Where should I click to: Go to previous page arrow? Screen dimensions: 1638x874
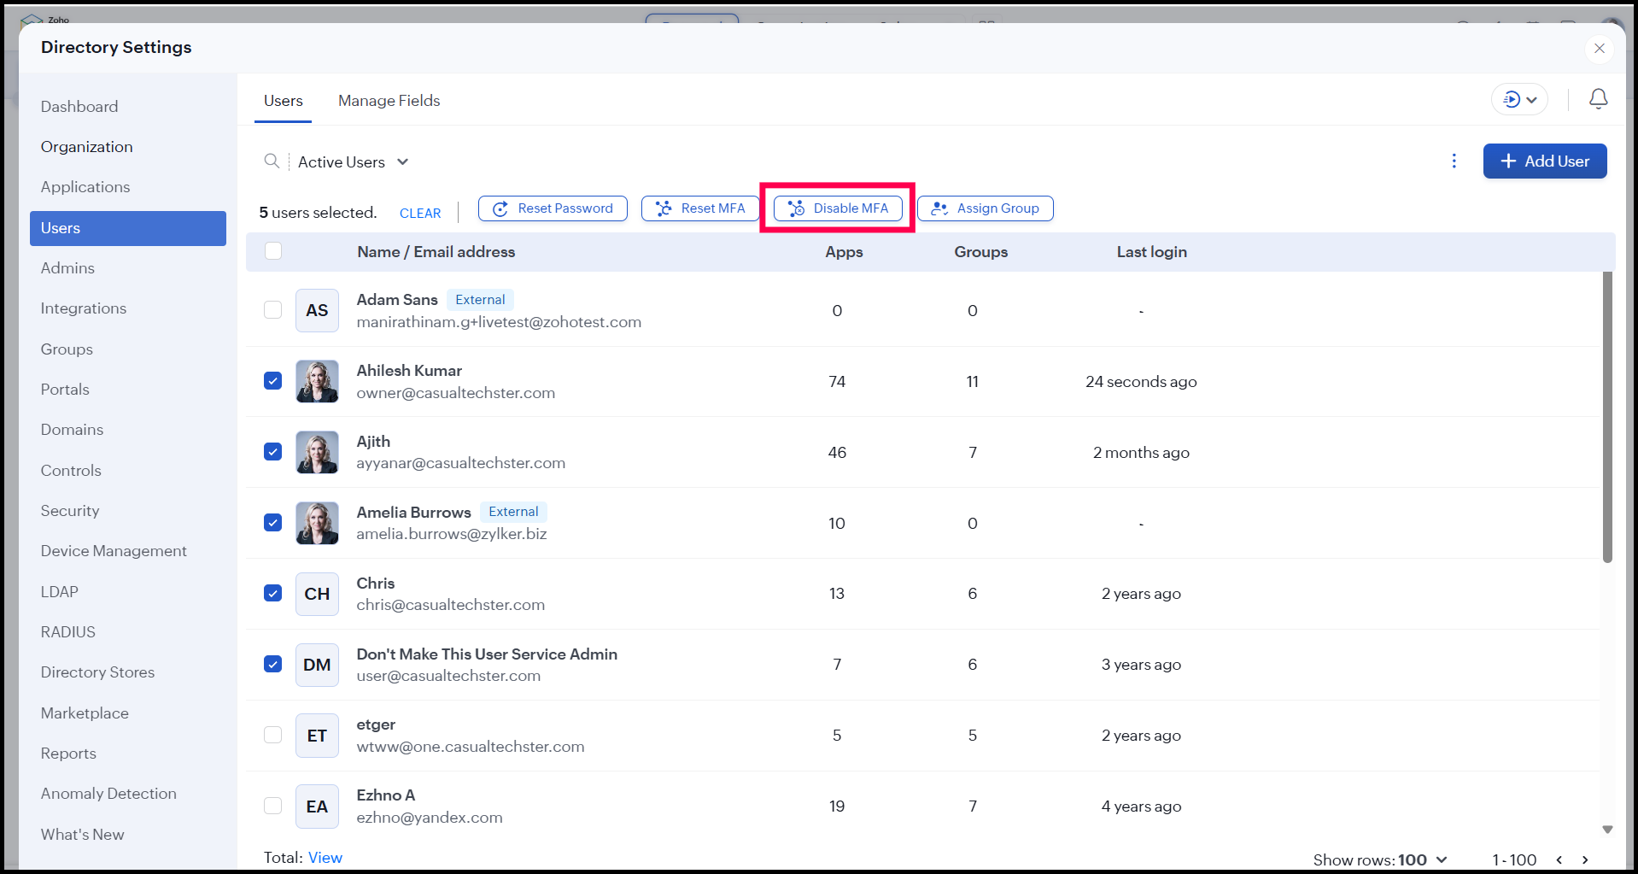pyautogui.click(x=1559, y=859)
